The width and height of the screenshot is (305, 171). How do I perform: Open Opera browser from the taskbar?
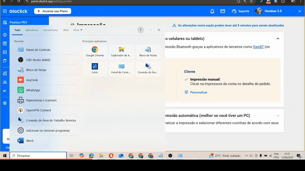[111, 156]
